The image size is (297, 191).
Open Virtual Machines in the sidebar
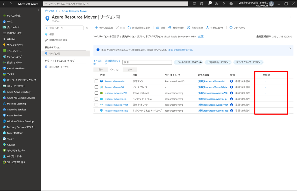[x=14, y=68]
